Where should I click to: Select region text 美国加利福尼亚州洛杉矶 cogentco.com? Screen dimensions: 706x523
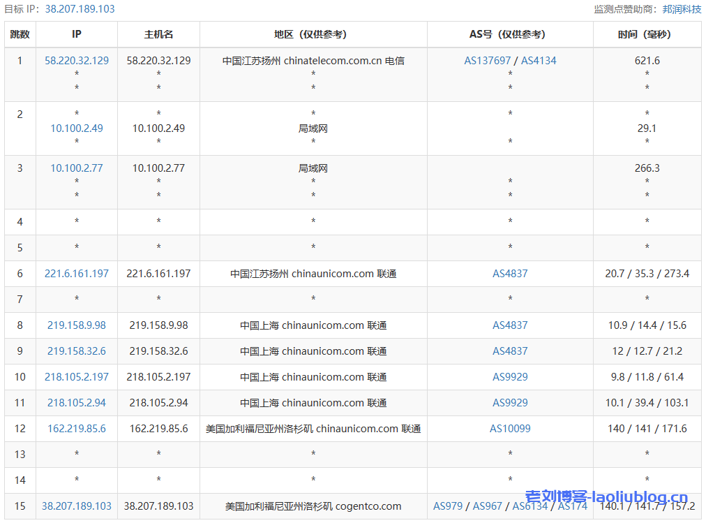313,506
